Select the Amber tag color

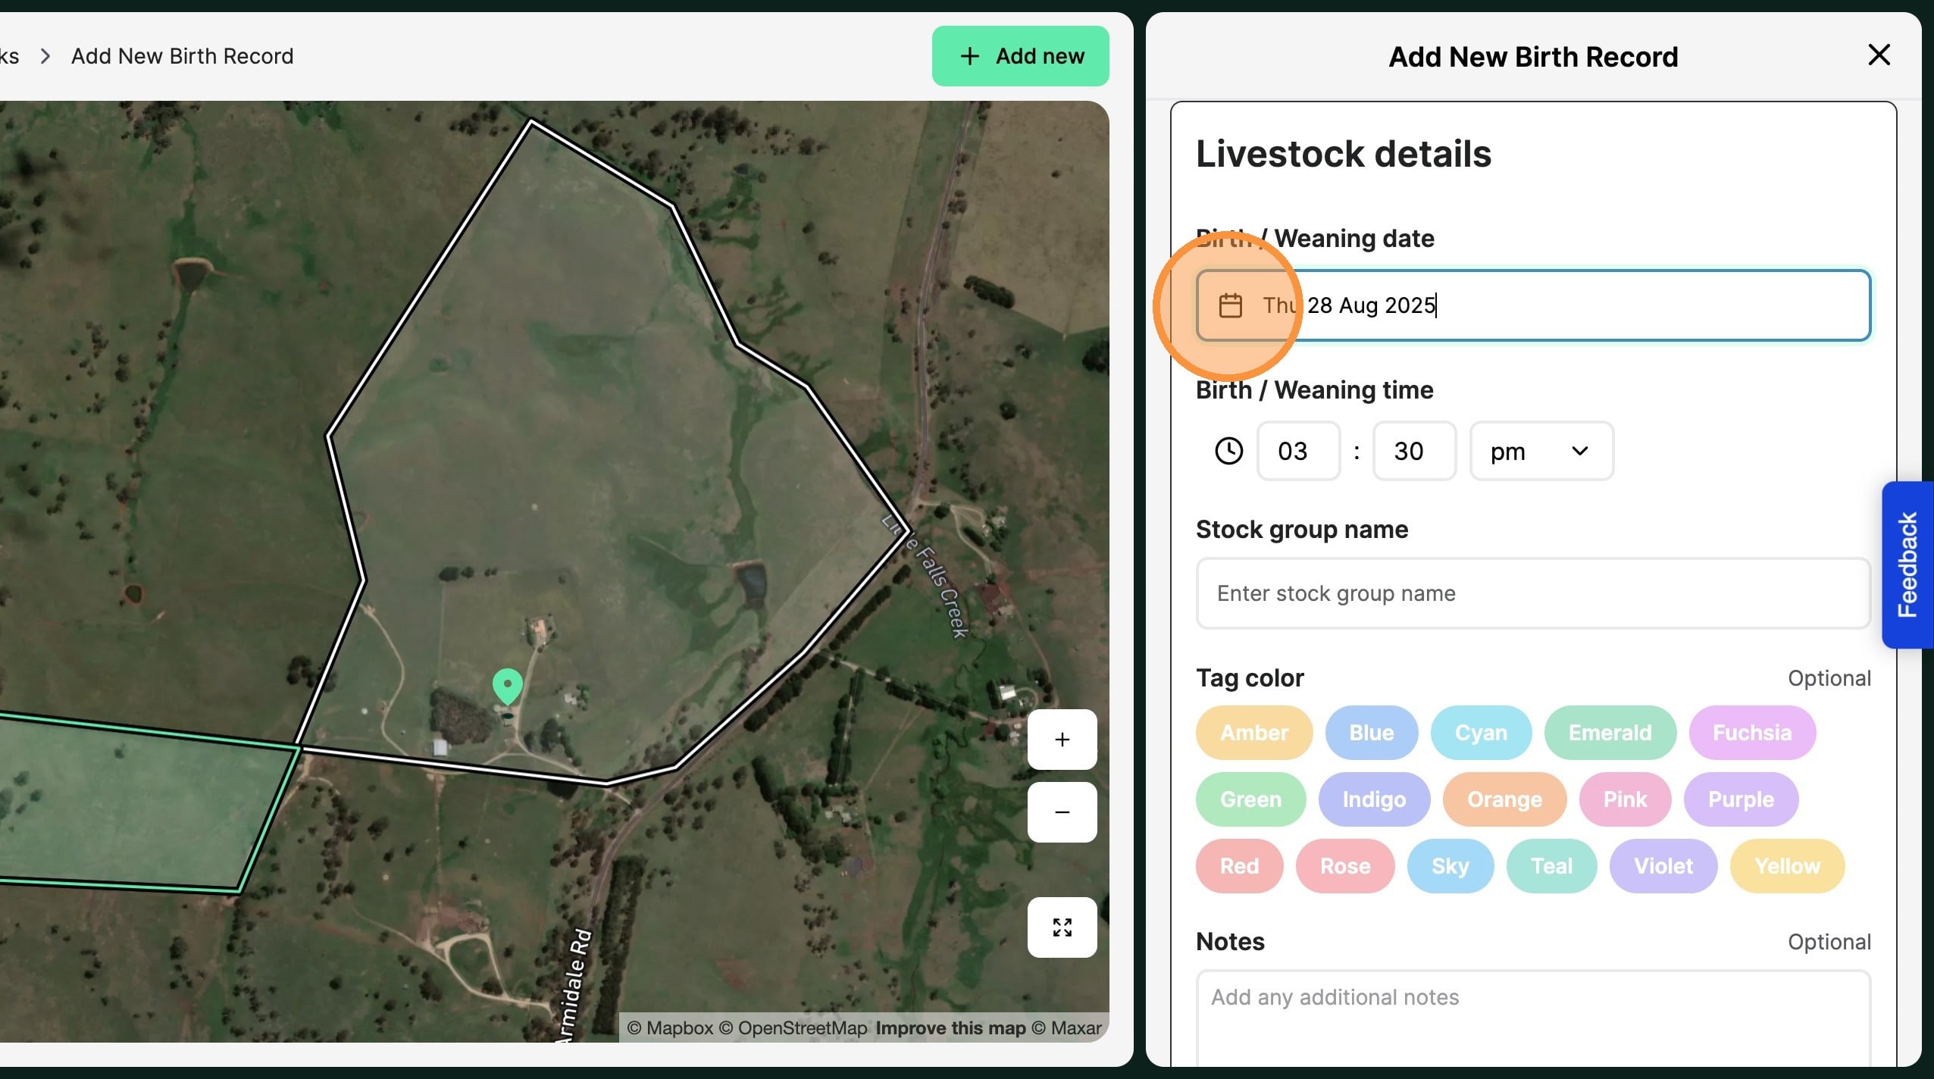tap(1253, 733)
